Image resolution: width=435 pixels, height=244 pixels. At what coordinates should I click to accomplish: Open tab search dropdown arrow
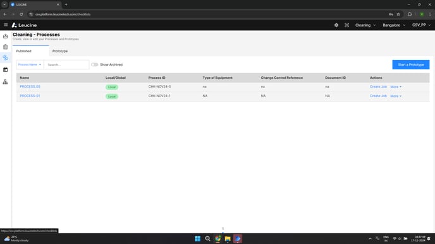point(4,4)
